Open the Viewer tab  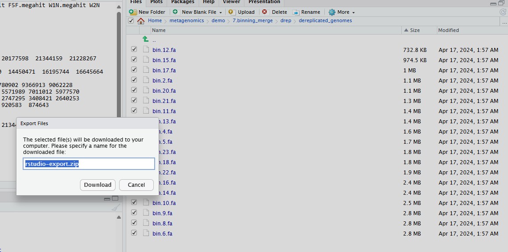tap(231, 2)
